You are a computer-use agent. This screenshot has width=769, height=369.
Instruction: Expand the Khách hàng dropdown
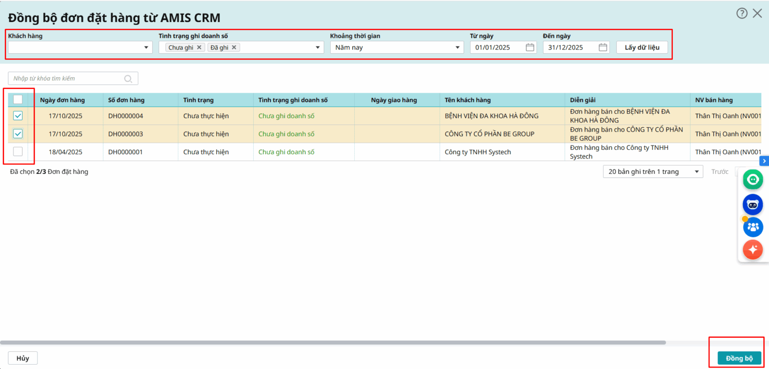coord(146,48)
